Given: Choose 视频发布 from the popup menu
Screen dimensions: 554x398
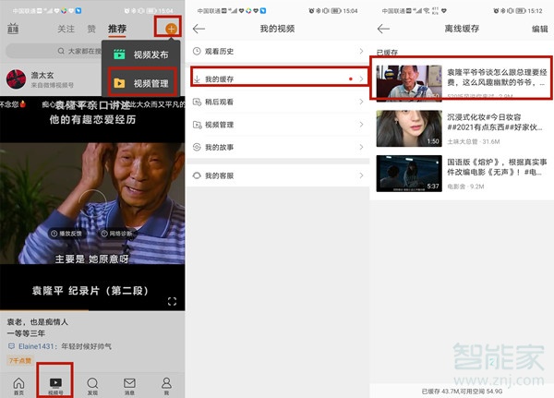Looking at the screenshot, I should pos(141,54).
